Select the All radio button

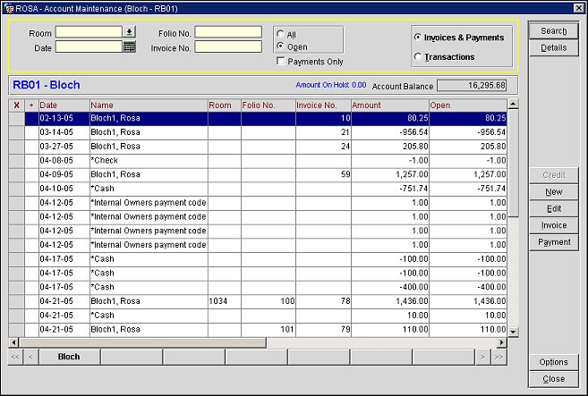click(280, 34)
